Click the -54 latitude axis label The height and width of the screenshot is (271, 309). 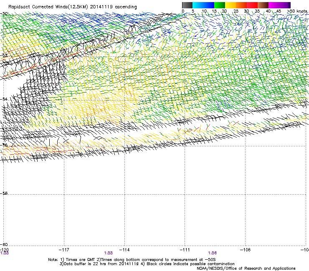4,99
